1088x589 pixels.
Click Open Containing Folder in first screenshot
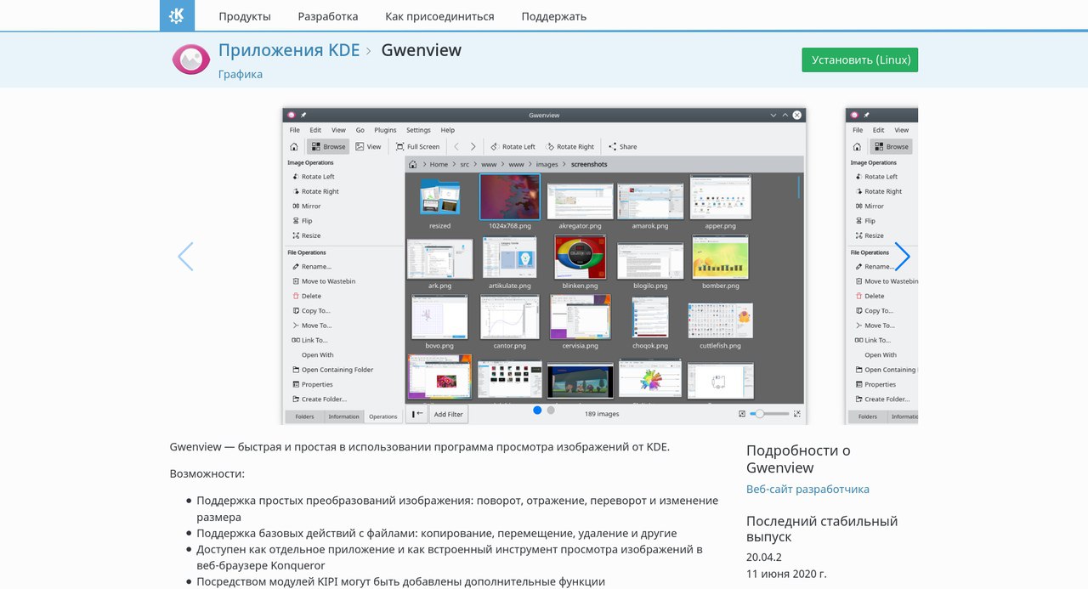[x=331, y=370]
